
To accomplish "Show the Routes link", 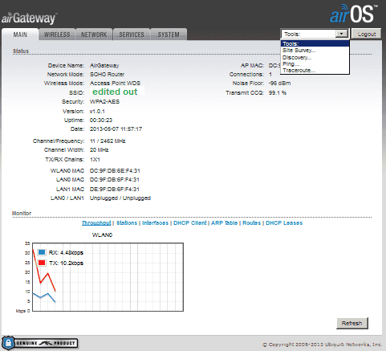I will tap(251, 223).
